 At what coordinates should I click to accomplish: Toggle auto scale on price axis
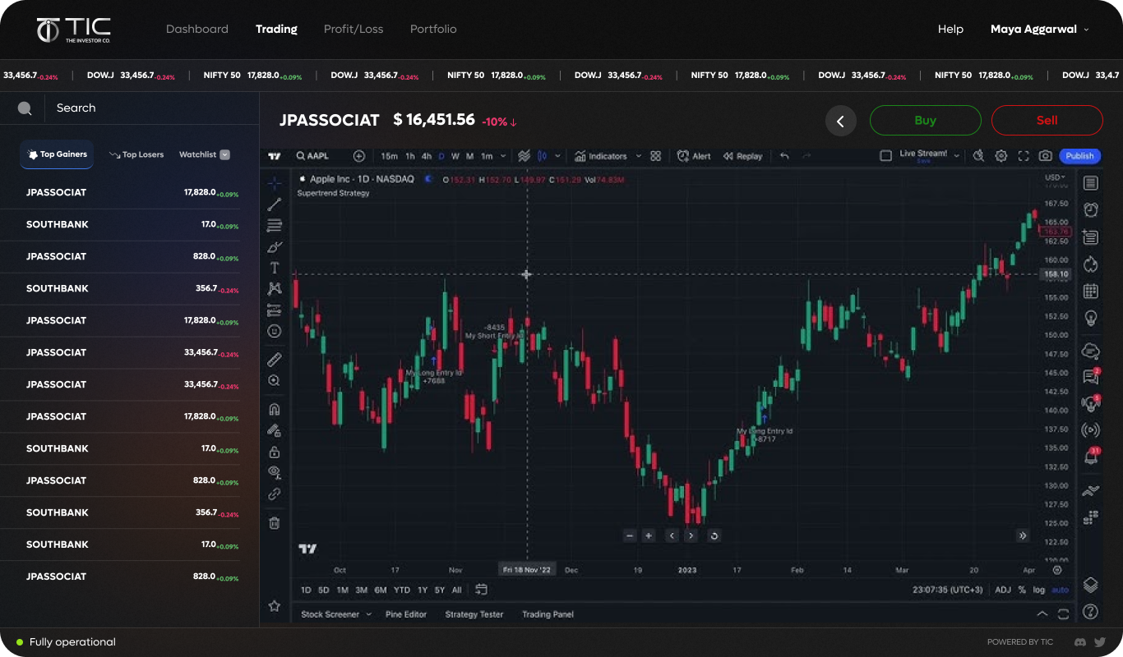[x=1061, y=590]
